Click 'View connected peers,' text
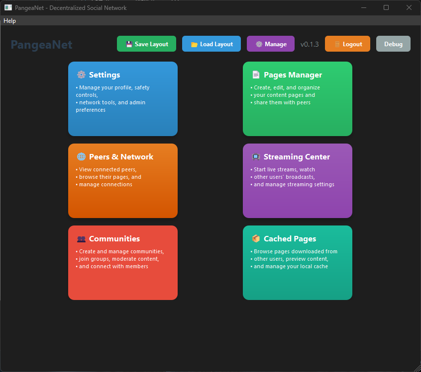The width and height of the screenshot is (421, 372). pyautogui.click(x=107, y=169)
